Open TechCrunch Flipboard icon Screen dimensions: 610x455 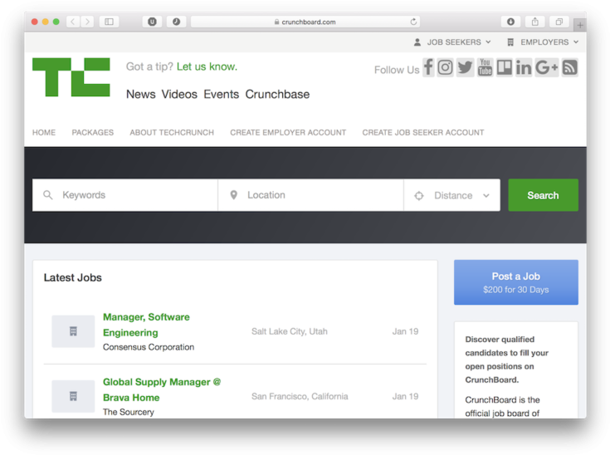tap(505, 67)
